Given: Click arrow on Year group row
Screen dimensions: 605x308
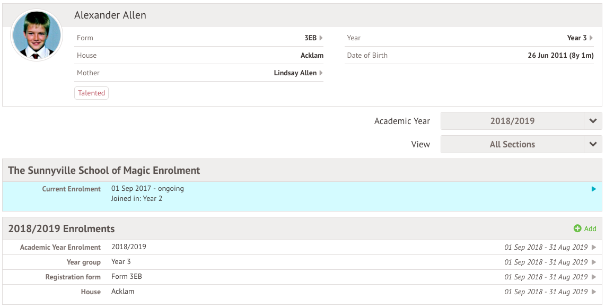Looking at the screenshot, I should click(594, 262).
